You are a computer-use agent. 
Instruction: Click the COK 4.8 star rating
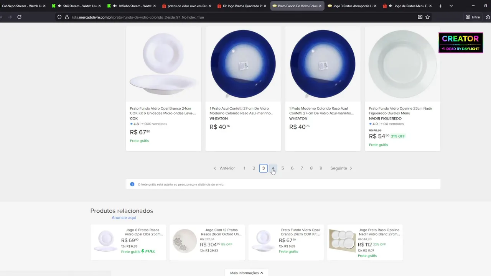point(134,124)
